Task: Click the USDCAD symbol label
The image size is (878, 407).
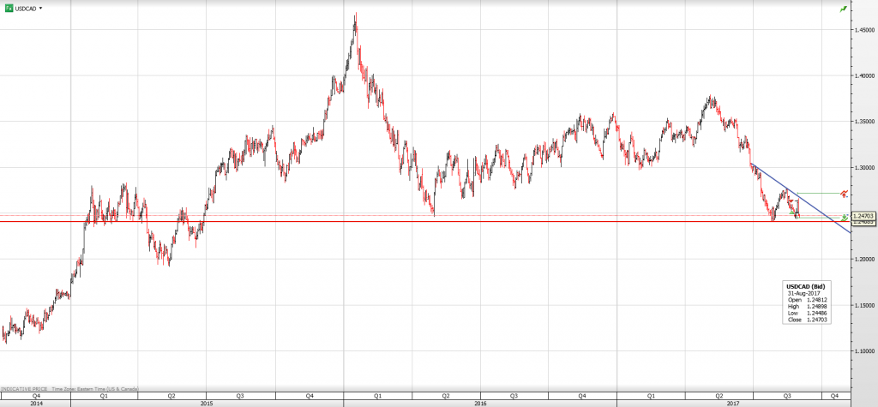Action: (x=27, y=8)
